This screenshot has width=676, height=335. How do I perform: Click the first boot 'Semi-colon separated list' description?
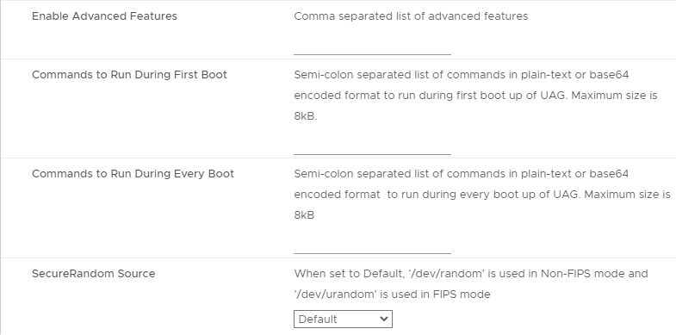(x=475, y=96)
